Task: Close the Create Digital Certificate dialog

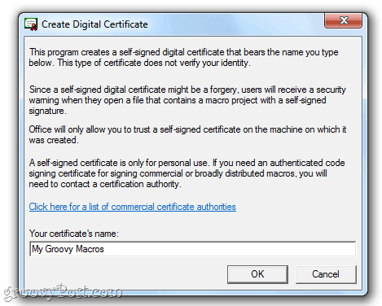Action: click(343, 20)
